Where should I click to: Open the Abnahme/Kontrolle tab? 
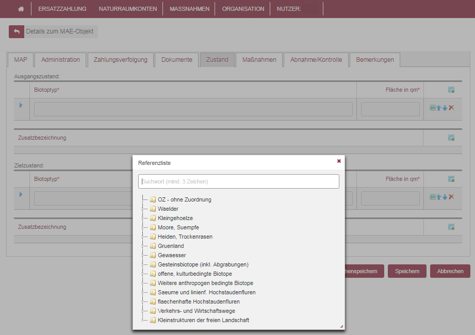tap(316, 60)
